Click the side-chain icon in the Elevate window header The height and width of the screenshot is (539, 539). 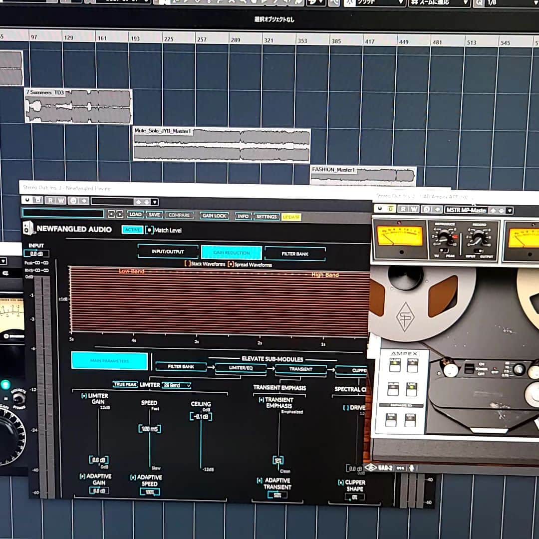click(84, 201)
